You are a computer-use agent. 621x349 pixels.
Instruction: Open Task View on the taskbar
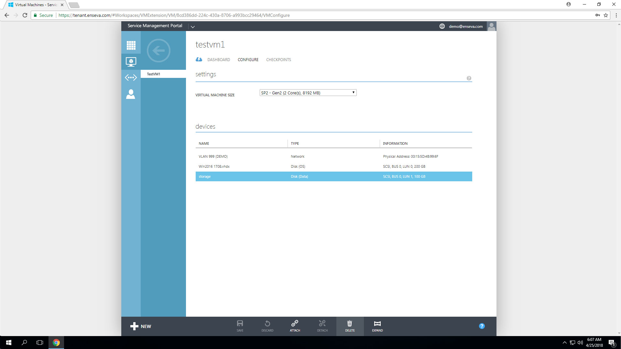(x=40, y=343)
